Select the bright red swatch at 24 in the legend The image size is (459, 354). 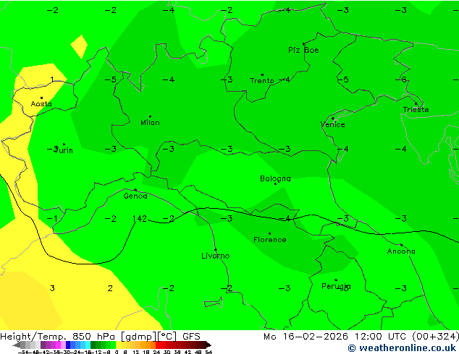pos(159,345)
